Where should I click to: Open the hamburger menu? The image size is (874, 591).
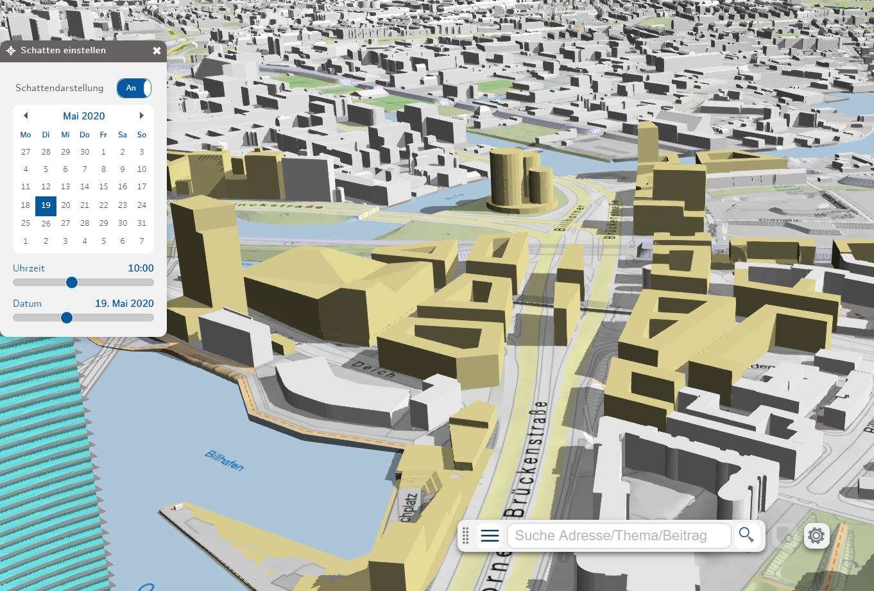(490, 535)
